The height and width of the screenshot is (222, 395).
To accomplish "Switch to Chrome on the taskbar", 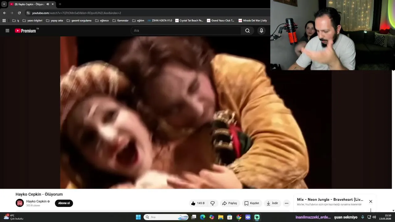I will [239, 217].
